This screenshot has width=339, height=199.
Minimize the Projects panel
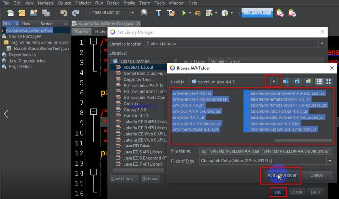click(x=66, y=24)
